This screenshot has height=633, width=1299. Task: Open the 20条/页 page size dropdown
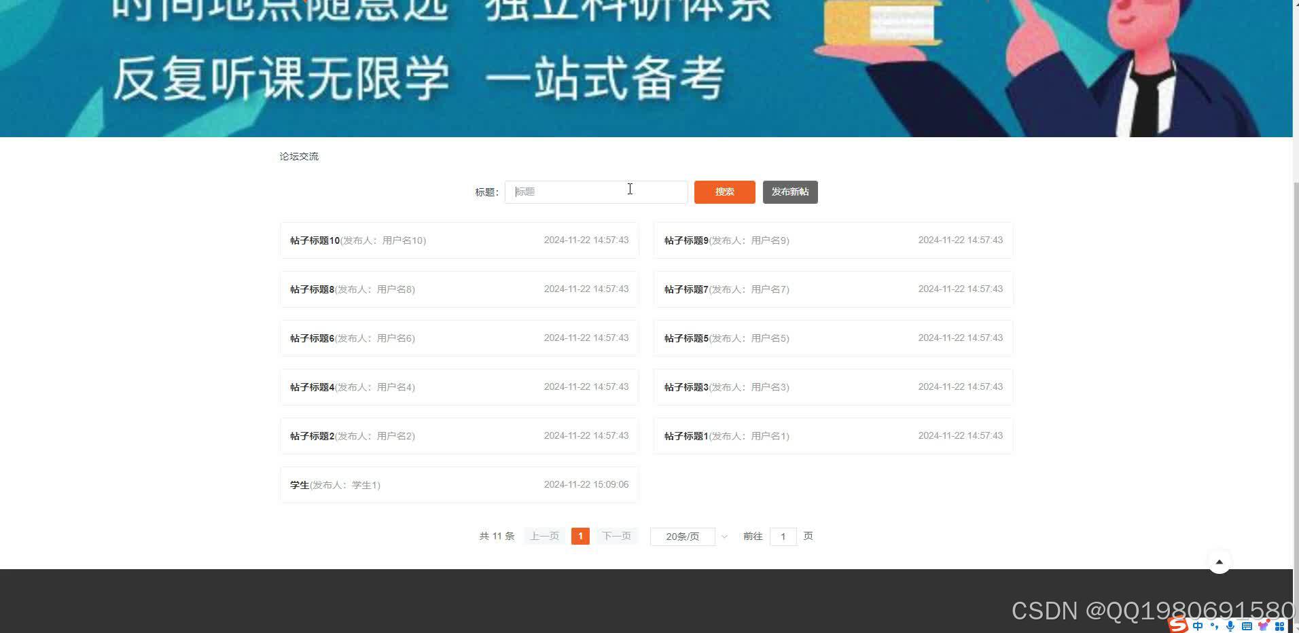pyautogui.click(x=682, y=536)
